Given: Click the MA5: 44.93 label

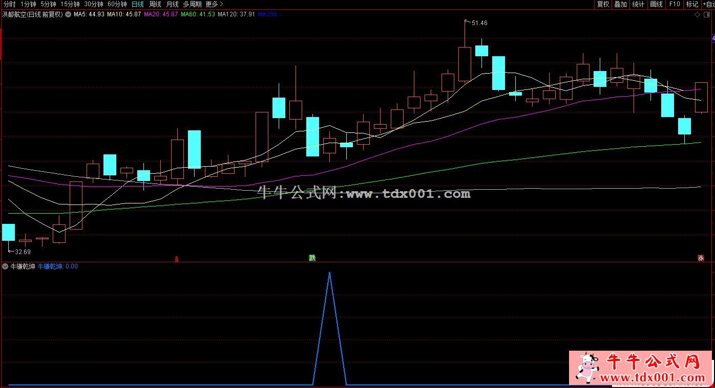Looking at the screenshot, I should pos(89,14).
